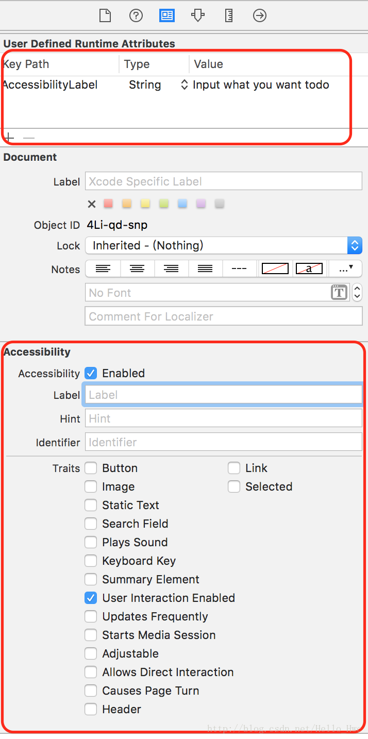368x739 pixels.
Task: Center-align the notes text
Action: (137, 268)
